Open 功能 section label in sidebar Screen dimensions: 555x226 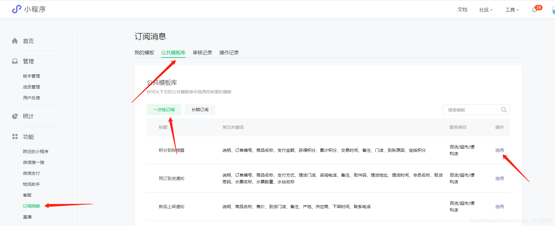pyautogui.click(x=28, y=137)
